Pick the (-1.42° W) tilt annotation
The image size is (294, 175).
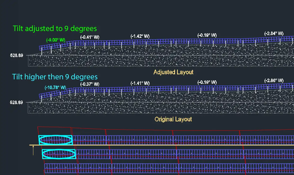click(x=140, y=36)
